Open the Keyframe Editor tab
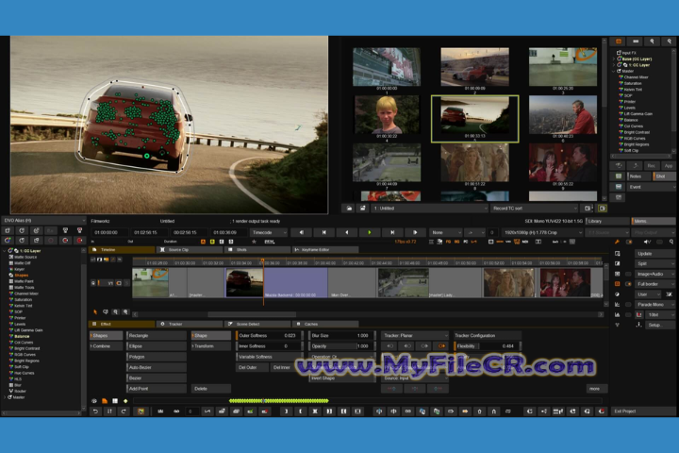679x453 pixels. click(325, 250)
